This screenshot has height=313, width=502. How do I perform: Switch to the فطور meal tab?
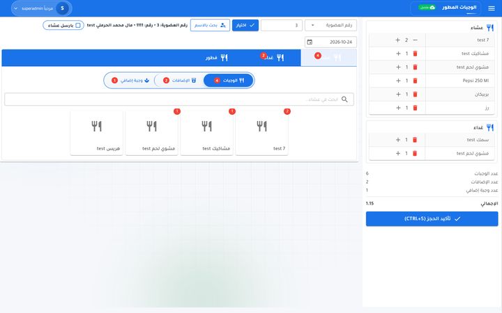(216, 58)
